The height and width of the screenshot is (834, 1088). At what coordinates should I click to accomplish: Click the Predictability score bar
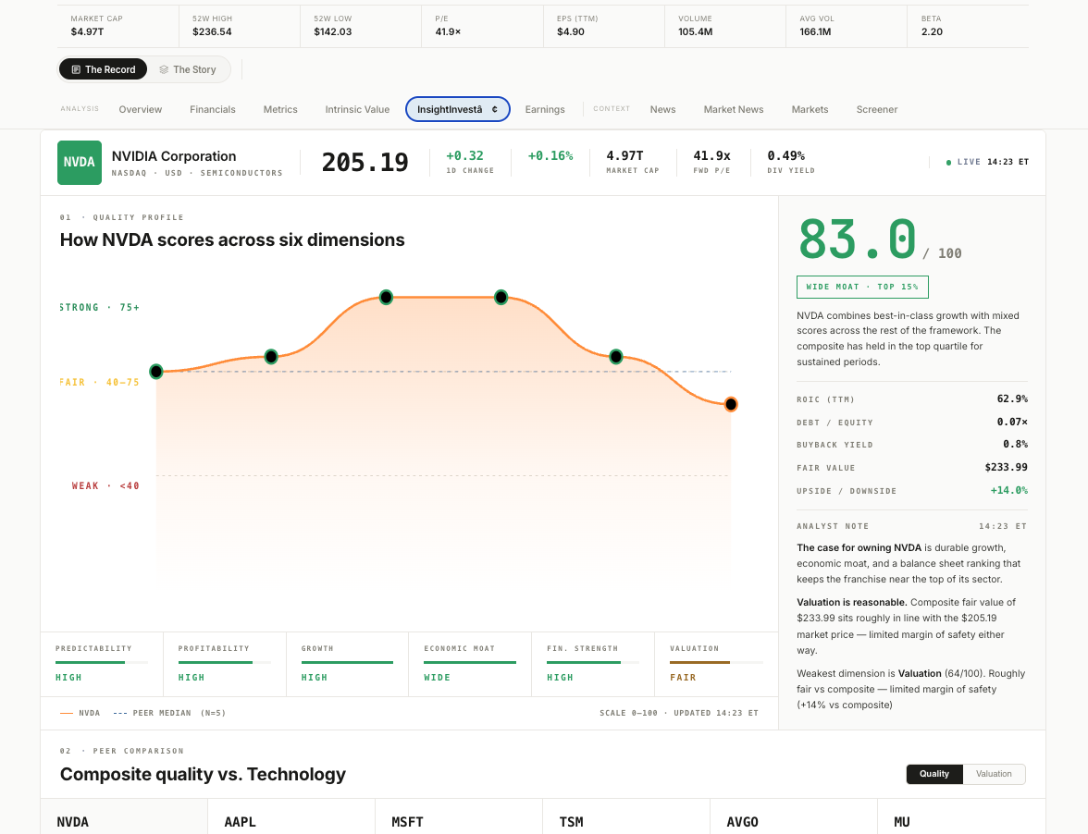102,663
